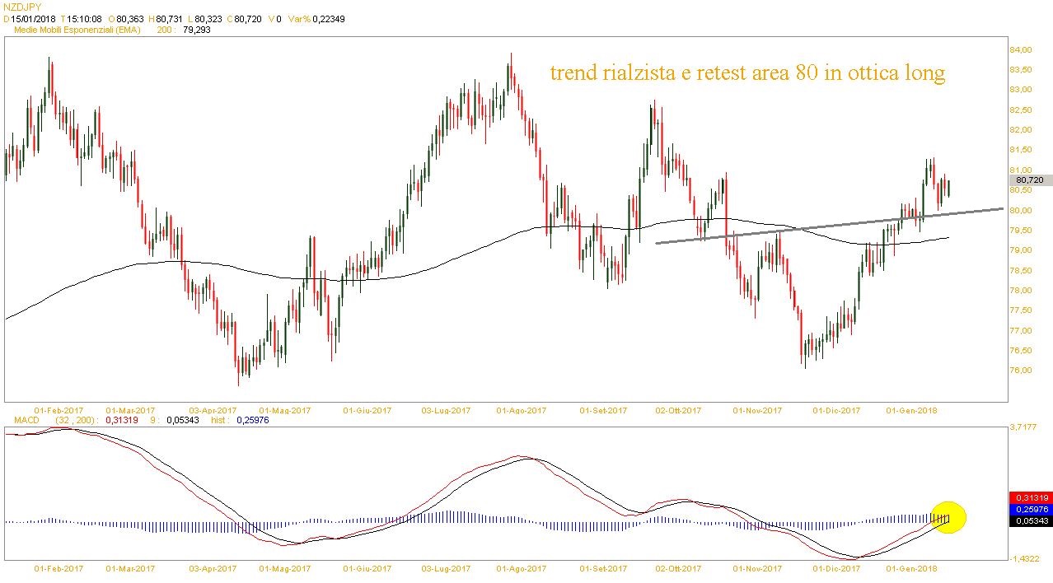This screenshot has height=583, width=1053.
Task: Click the 01-Feb-2017 date under MACD panel
Action: coord(58,568)
